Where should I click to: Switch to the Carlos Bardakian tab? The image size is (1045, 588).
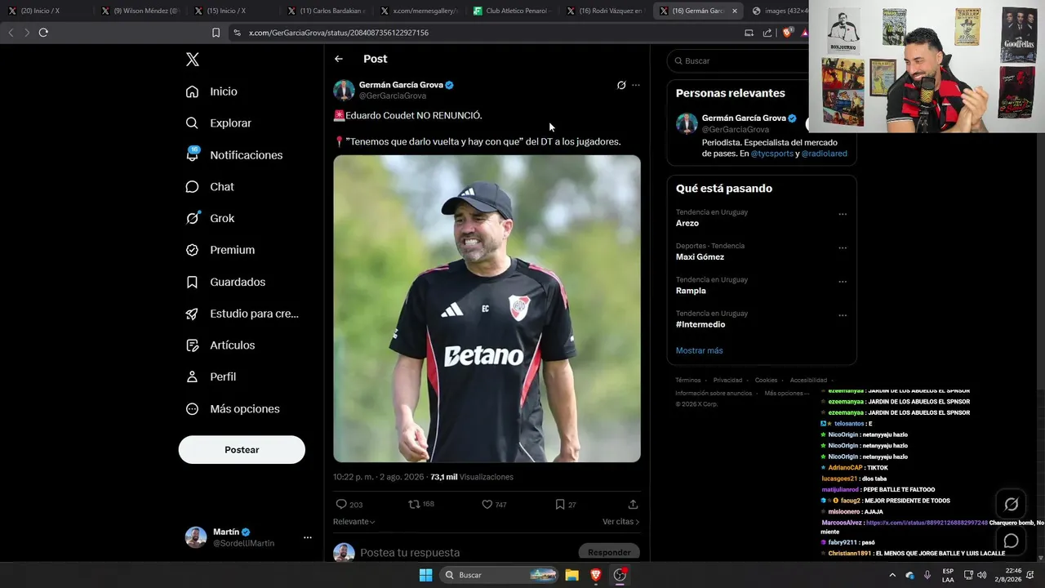[327, 11]
